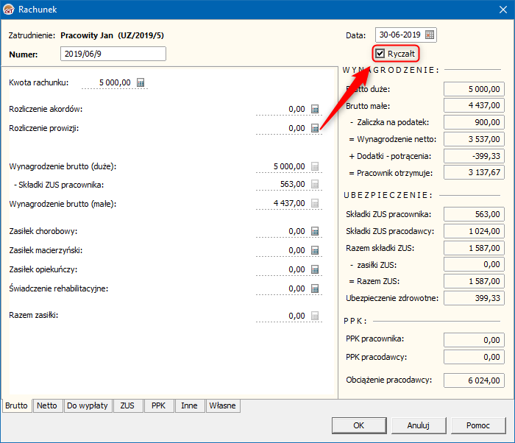Viewport: 515px width, 443px height.
Task: Click the = Razem ZUS value 1 587,00
Action: (x=474, y=281)
